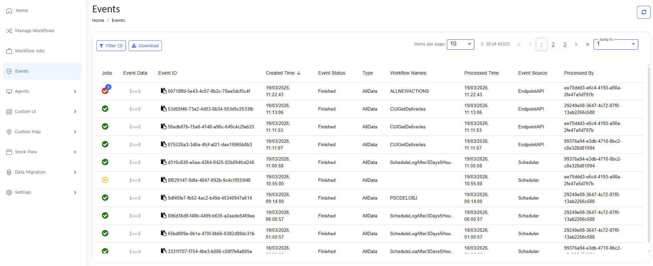
Task: Open Workflow Jobs in the sidebar
Action: pyautogui.click(x=30, y=51)
